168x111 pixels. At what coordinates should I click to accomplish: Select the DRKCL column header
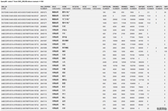tap(132, 7)
